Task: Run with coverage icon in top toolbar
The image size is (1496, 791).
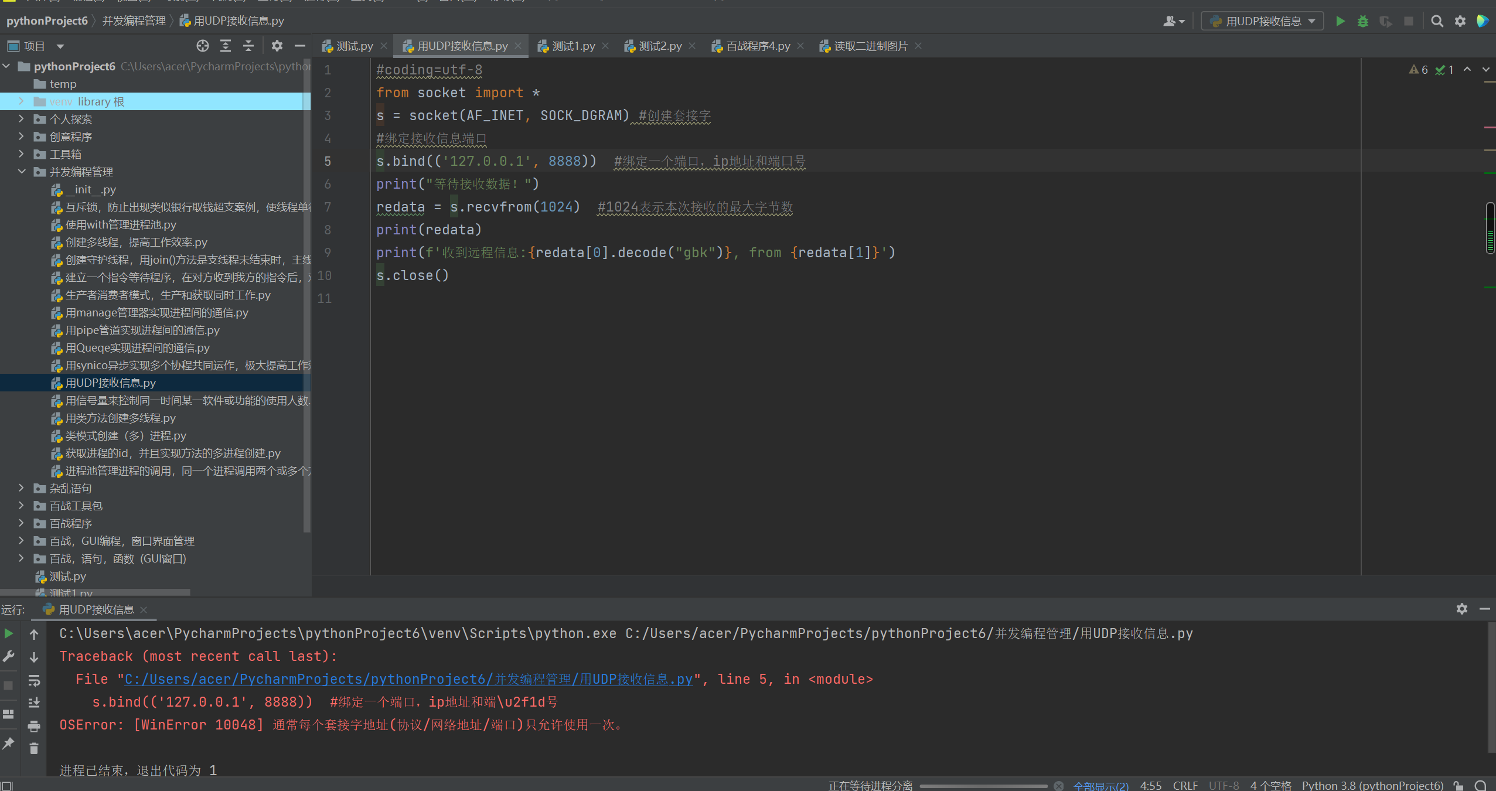Action: [1386, 21]
